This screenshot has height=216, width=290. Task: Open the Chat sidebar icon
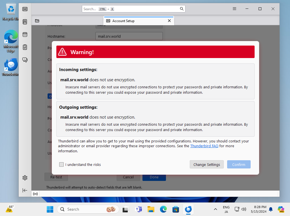25,60
